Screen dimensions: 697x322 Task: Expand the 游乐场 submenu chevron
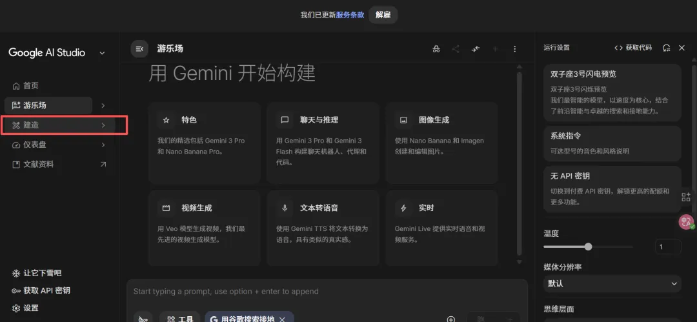tap(103, 105)
